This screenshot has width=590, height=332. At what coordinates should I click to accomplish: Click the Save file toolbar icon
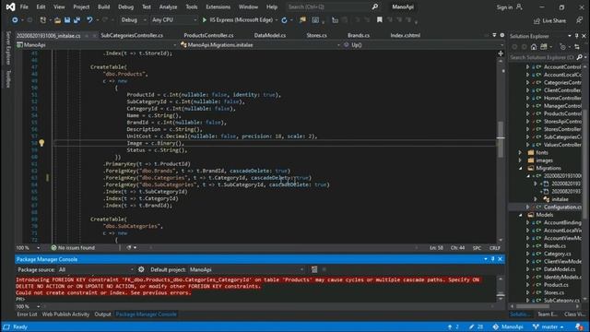pos(67,20)
